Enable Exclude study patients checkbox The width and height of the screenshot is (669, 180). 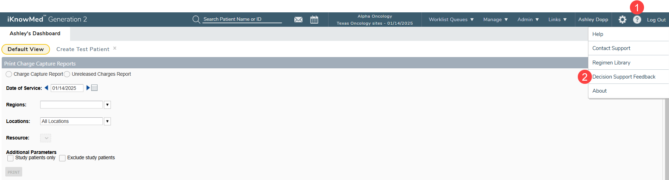pos(62,158)
